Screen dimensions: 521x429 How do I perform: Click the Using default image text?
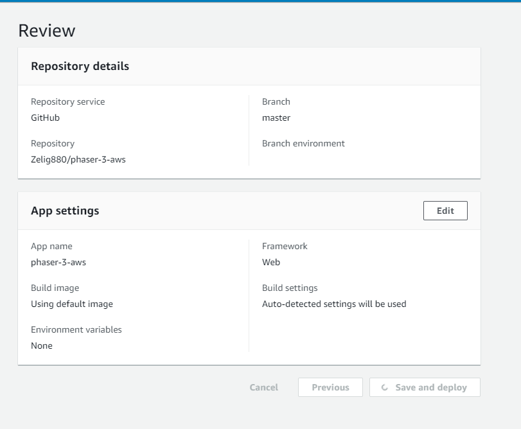[x=72, y=304]
